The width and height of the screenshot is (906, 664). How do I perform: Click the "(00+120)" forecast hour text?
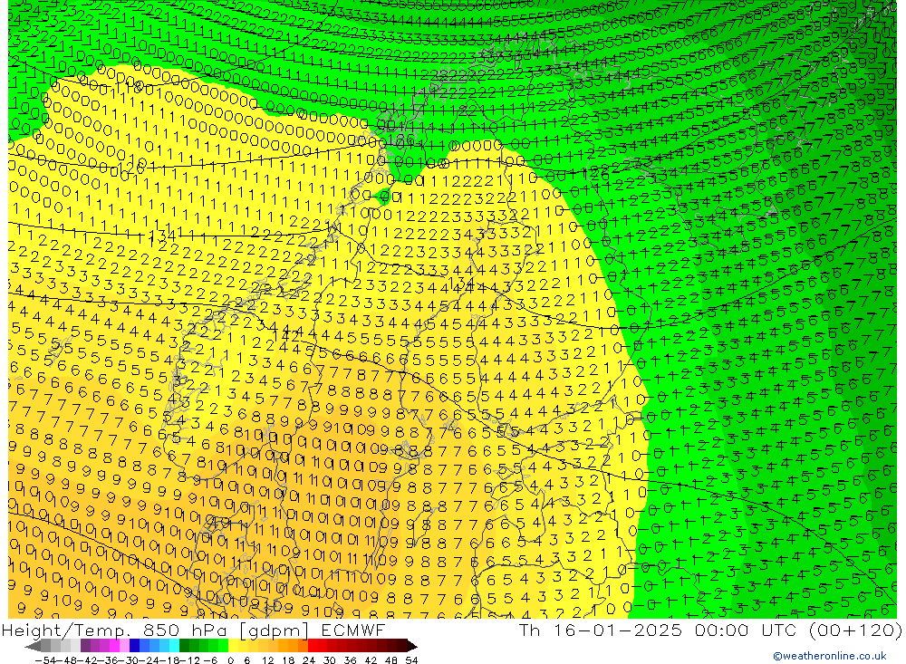tap(854, 630)
